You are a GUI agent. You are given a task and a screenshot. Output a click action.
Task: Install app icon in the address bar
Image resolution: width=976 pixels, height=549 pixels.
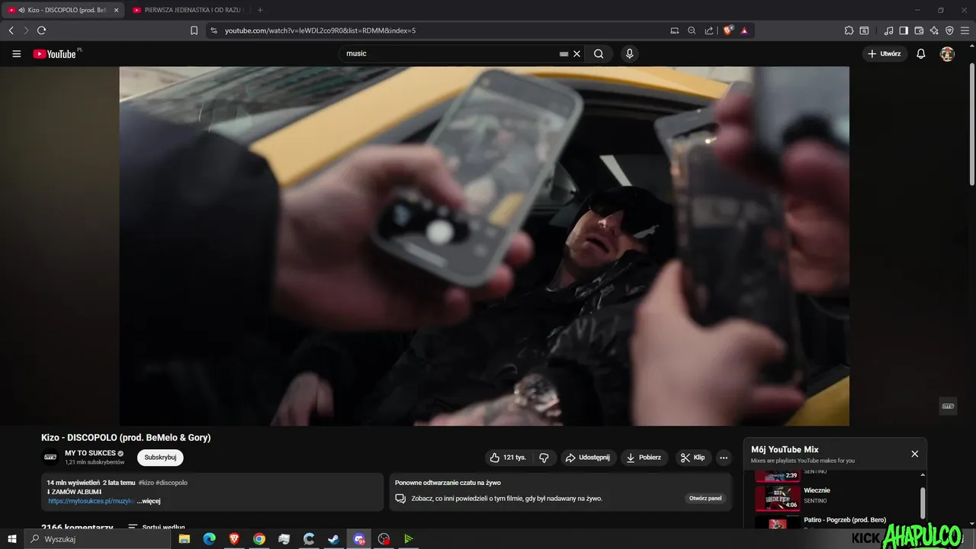click(x=674, y=30)
